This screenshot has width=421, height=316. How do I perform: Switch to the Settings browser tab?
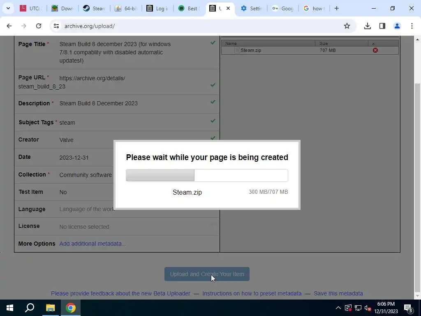252,8
